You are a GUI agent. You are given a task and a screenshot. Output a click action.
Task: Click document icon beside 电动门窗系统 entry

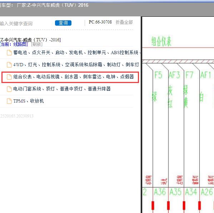click(x=9, y=89)
